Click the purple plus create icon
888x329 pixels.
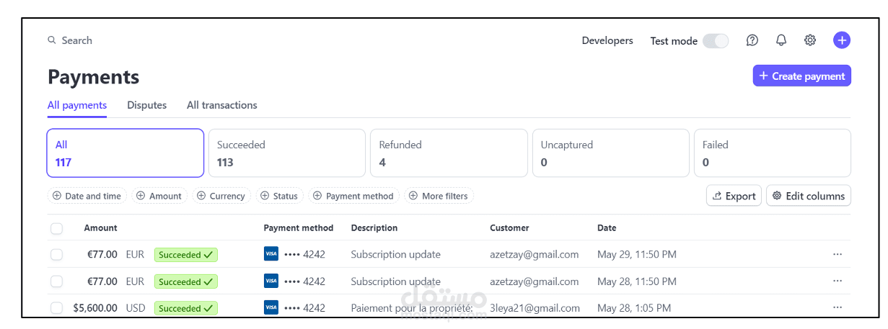point(842,40)
